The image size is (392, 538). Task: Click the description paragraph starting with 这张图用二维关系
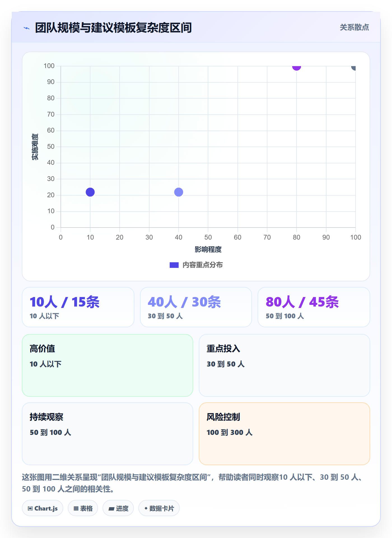pyautogui.click(x=193, y=483)
